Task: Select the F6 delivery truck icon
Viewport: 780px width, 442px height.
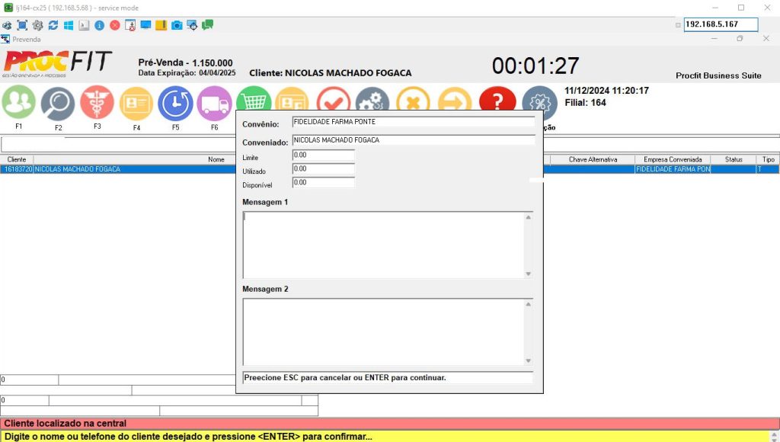Action: [x=214, y=104]
